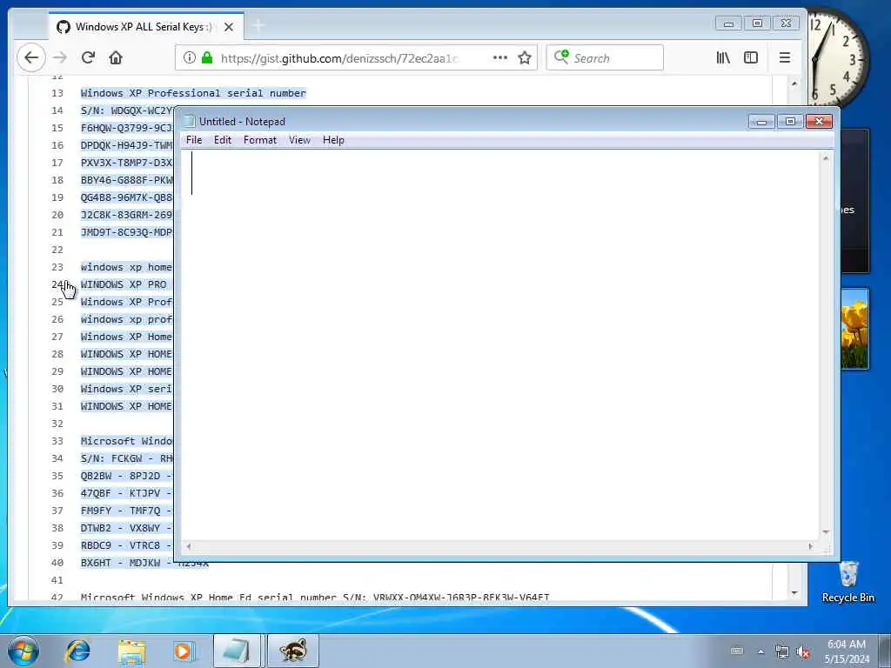Show site information icon in address bar
891x668 pixels.
pyautogui.click(x=189, y=57)
